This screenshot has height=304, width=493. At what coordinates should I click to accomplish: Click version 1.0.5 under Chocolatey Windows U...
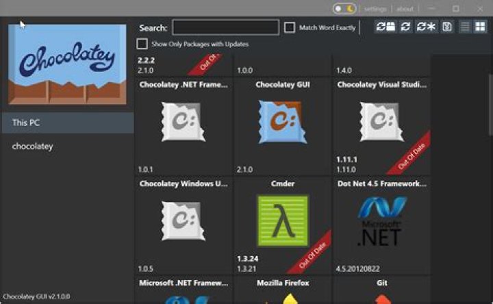pyautogui.click(x=145, y=269)
